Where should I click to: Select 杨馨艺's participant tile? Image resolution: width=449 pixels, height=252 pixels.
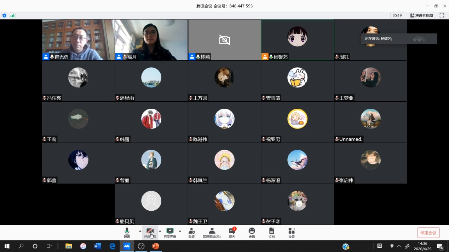point(297,40)
